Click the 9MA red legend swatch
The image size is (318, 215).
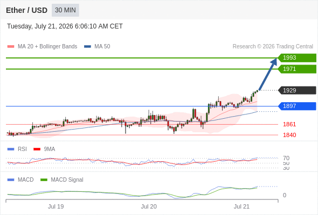(37, 149)
